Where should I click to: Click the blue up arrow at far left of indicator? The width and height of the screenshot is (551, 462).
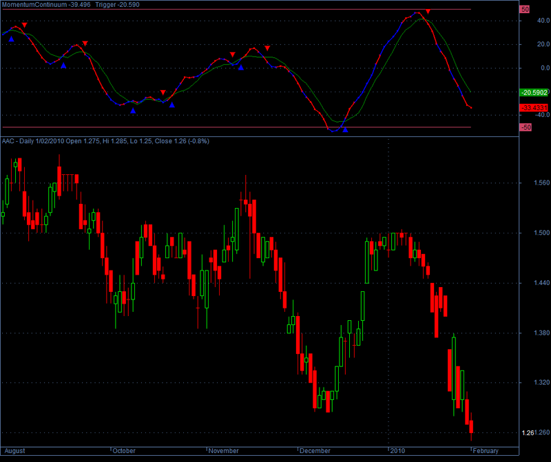click(x=11, y=39)
